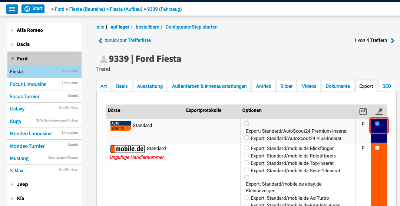The height and width of the screenshot is (206, 400).
Task: Open the hamburger list menu button
Action: 12,9
